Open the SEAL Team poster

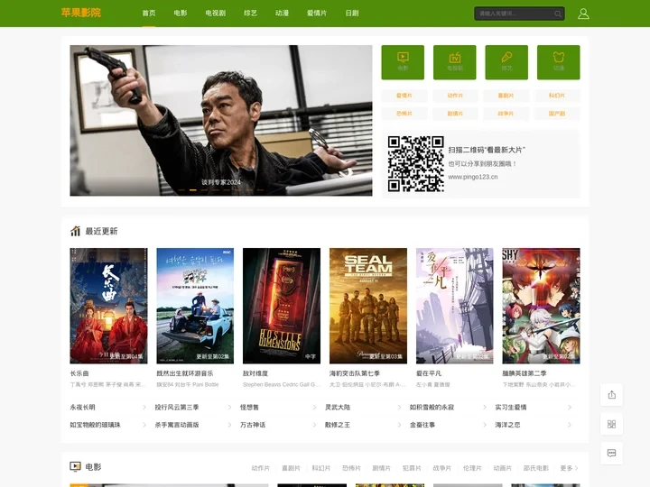[368, 306]
